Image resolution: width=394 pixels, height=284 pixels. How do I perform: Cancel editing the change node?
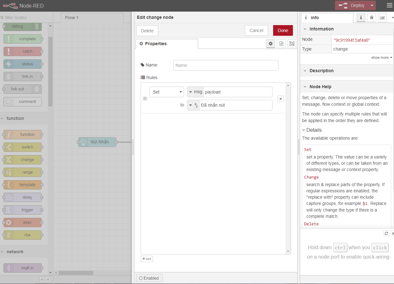256,30
